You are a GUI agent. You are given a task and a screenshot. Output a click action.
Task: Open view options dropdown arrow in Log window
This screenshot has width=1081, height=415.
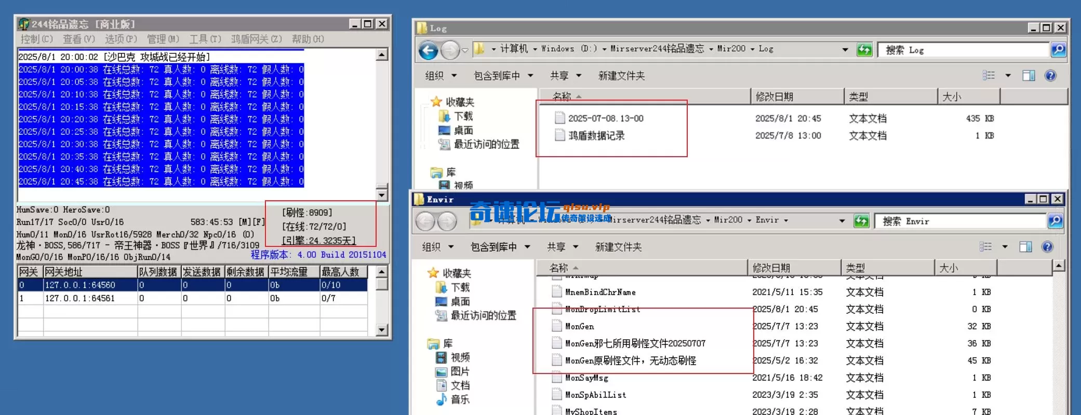(x=1008, y=76)
